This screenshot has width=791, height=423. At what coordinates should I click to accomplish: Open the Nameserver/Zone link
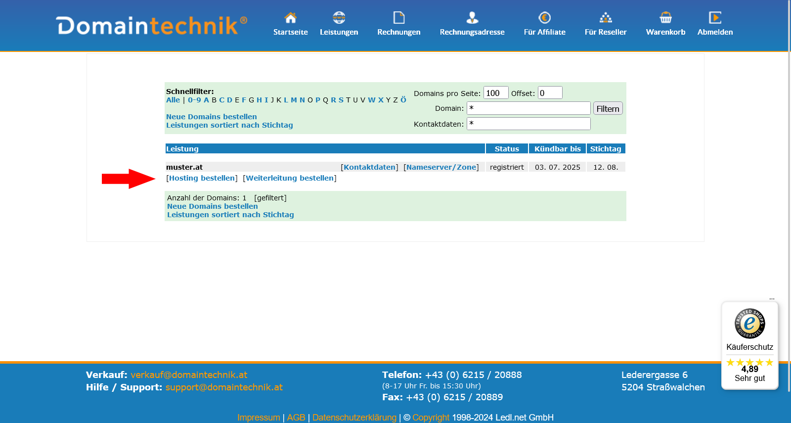[x=441, y=167]
